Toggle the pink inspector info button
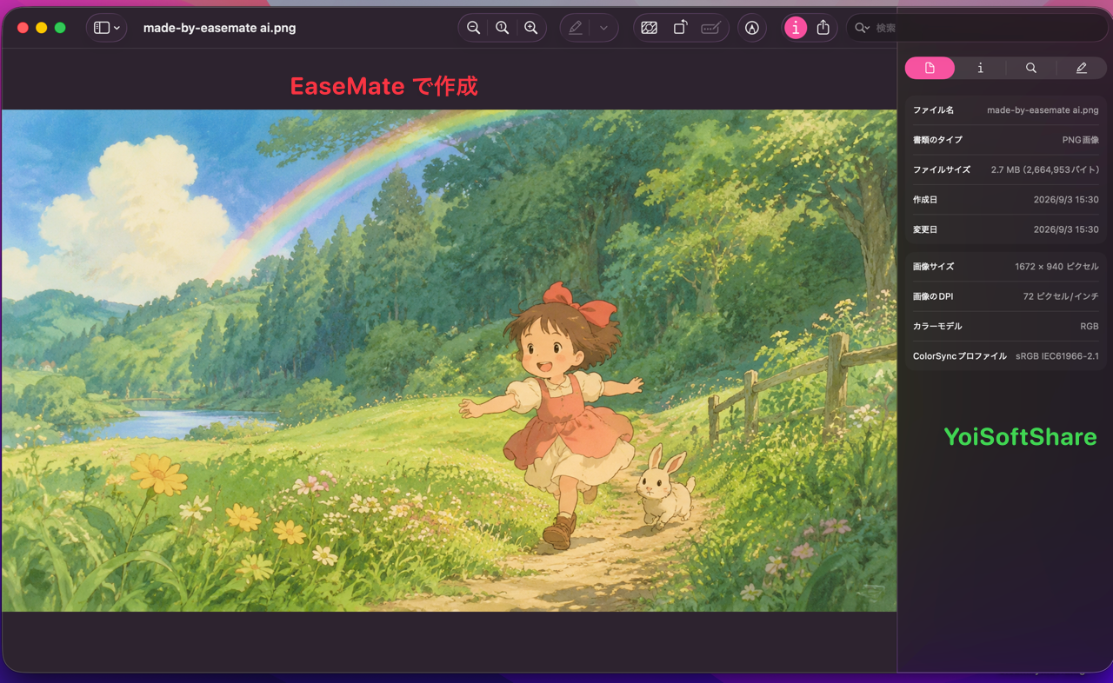 click(x=795, y=28)
